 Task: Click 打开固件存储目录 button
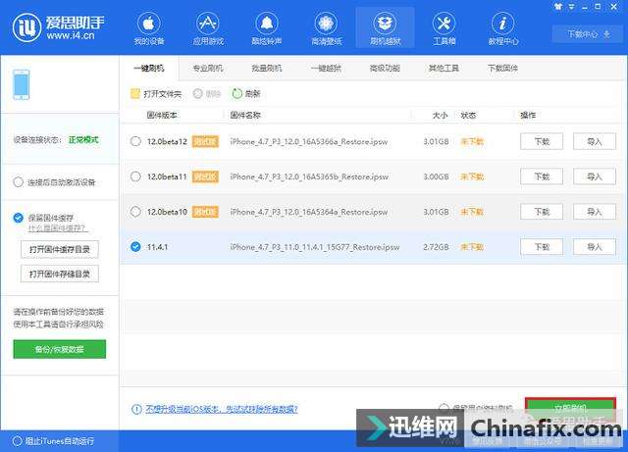point(60,274)
